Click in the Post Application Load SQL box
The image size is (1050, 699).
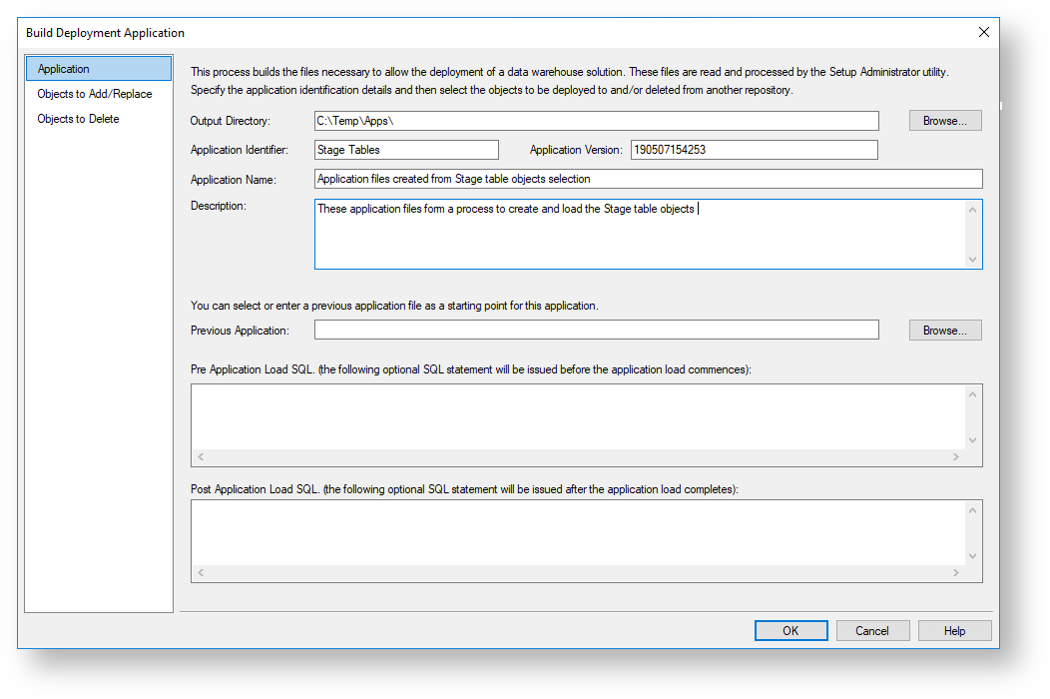pyautogui.click(x=579, y=532)
